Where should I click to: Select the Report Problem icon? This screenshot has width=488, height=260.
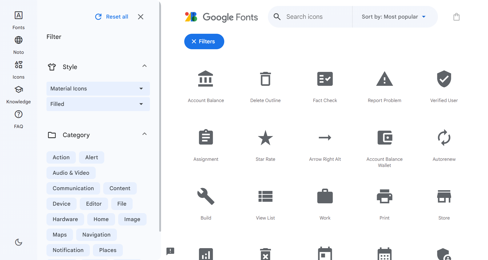pyautogui.click(x=385, y=79)
